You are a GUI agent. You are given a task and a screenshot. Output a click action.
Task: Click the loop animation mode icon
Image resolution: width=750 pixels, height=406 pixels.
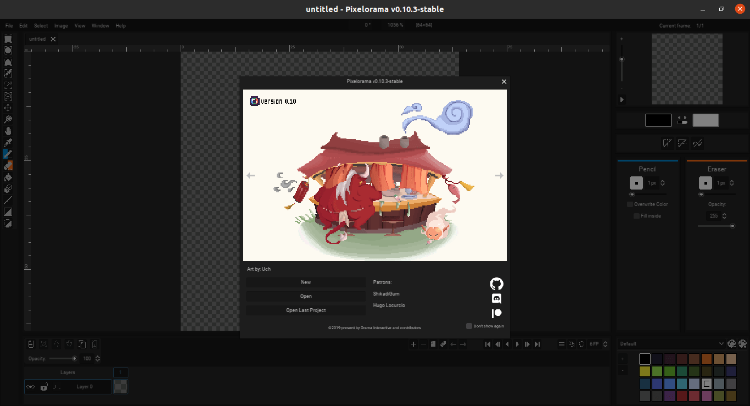click(x=581, y=344)
